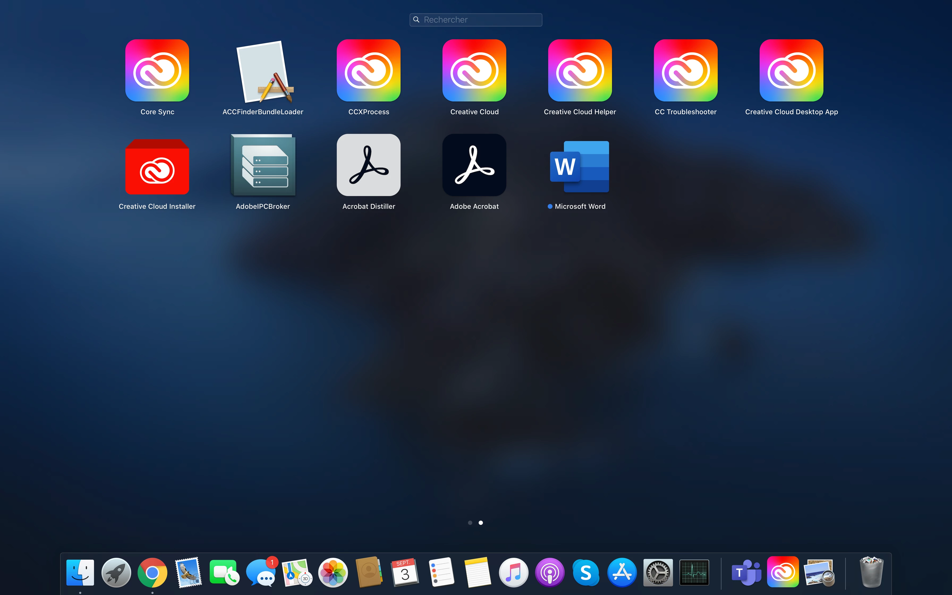This screenshot has height=595, width=952.
Task: Open Adobe Acrobat from Launchpad
Action: coord(474,165)
